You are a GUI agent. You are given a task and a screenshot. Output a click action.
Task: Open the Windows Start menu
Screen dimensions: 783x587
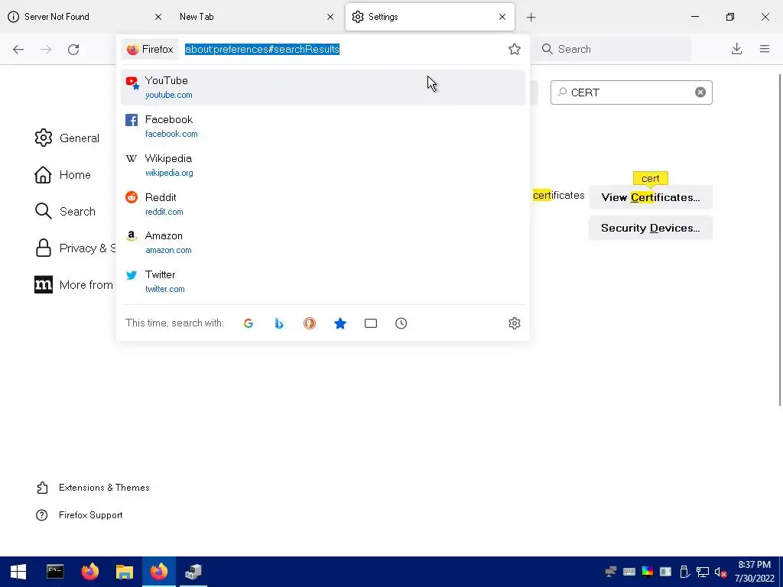coord(18,572)
